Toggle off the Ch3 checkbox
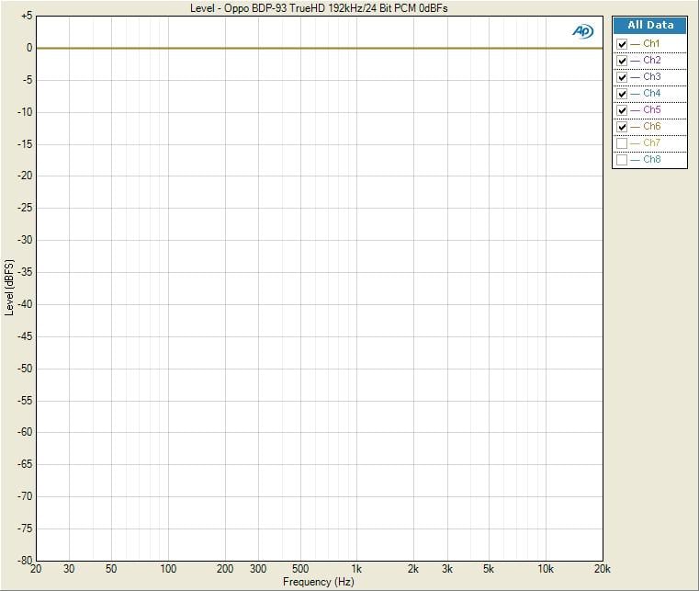The width and height of the screenshot is (699, 591). click(622, 77)
